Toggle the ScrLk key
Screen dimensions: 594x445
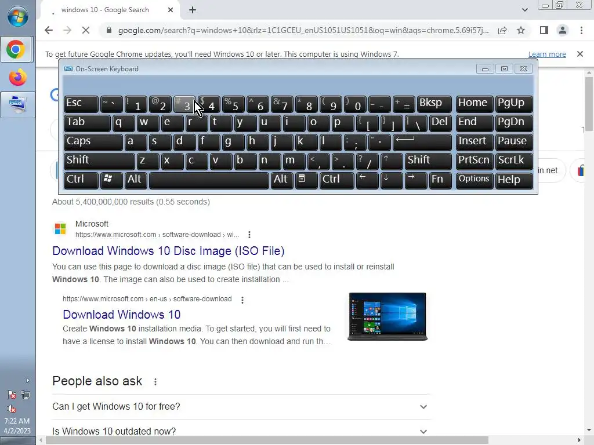[514, 161]
